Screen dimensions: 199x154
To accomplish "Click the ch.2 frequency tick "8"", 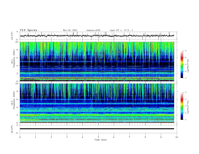I will click(x=18, y=92).
